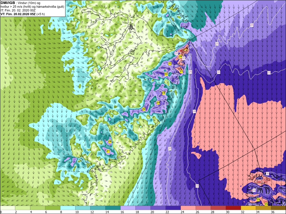
Task: Pick the salmon 26–28 m/s legend swatch
Action: (x=203, y=208)
